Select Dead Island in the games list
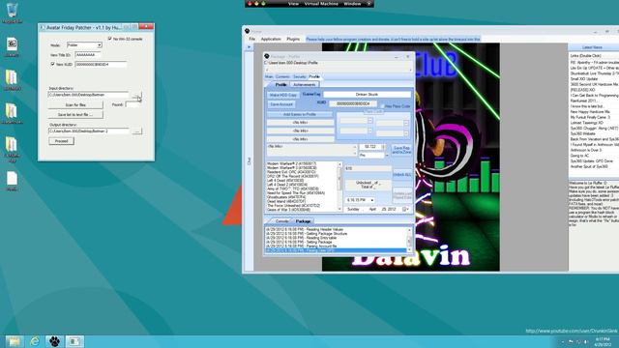 click(286, 201)
